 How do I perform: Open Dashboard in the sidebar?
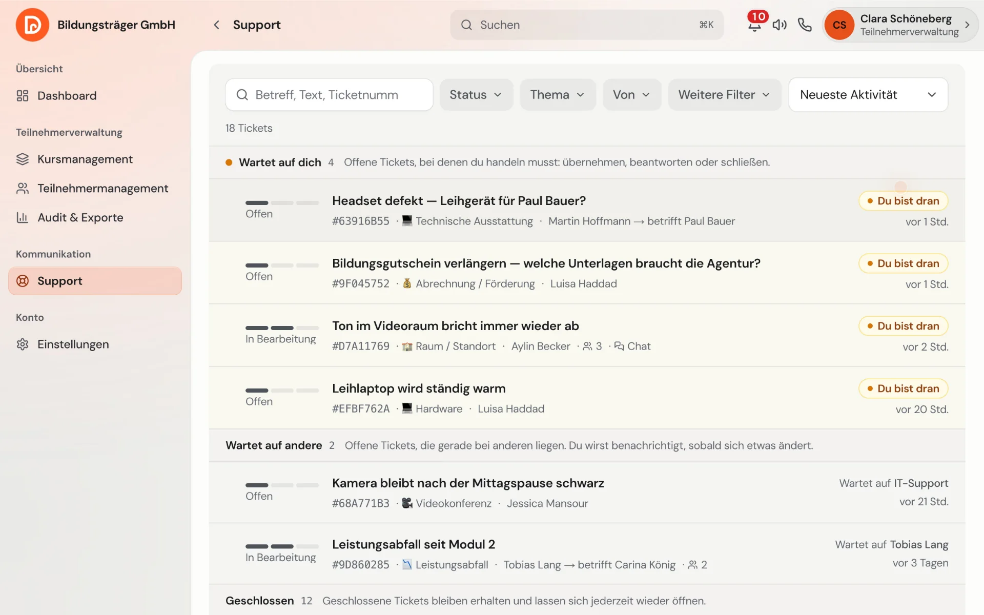(x=95, y=96)
